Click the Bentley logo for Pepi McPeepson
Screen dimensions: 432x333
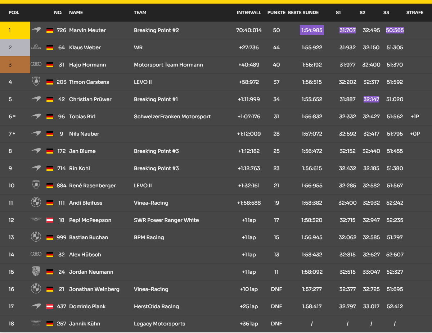tap(36, 220)
